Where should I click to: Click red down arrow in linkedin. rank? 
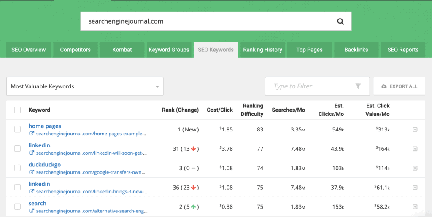[193, 149]
